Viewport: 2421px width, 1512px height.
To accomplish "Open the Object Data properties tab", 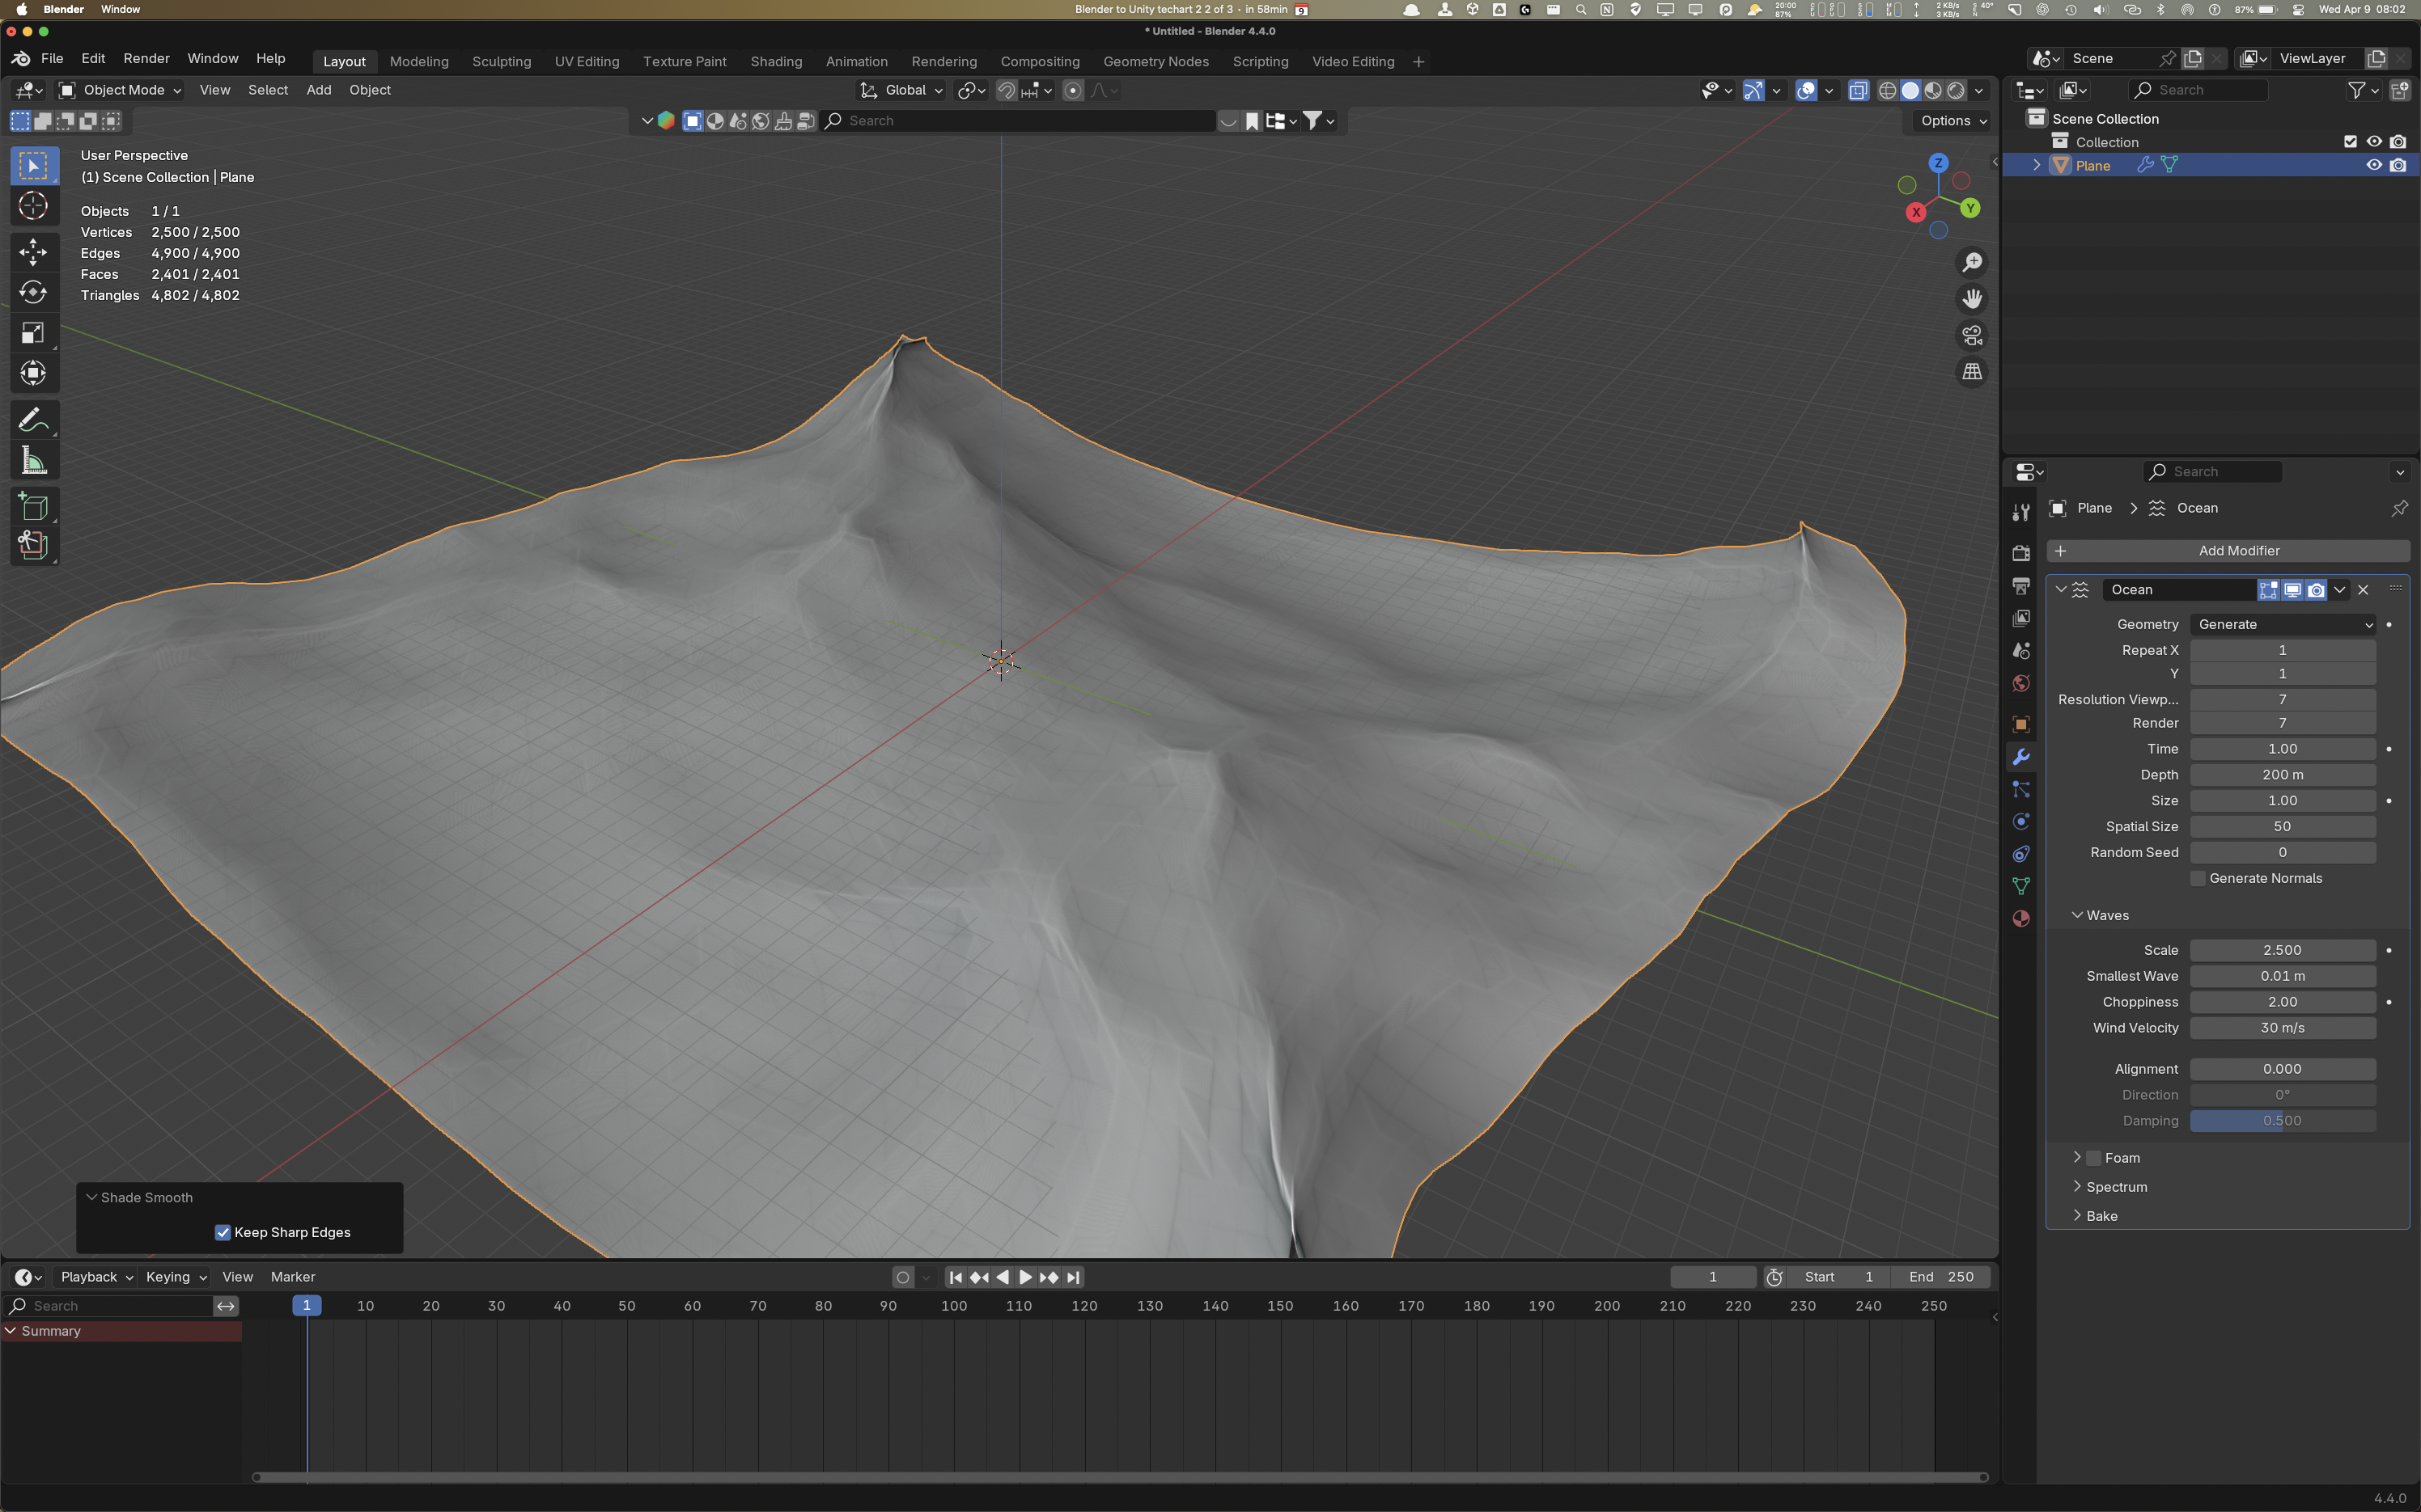I will (2020, 886).
